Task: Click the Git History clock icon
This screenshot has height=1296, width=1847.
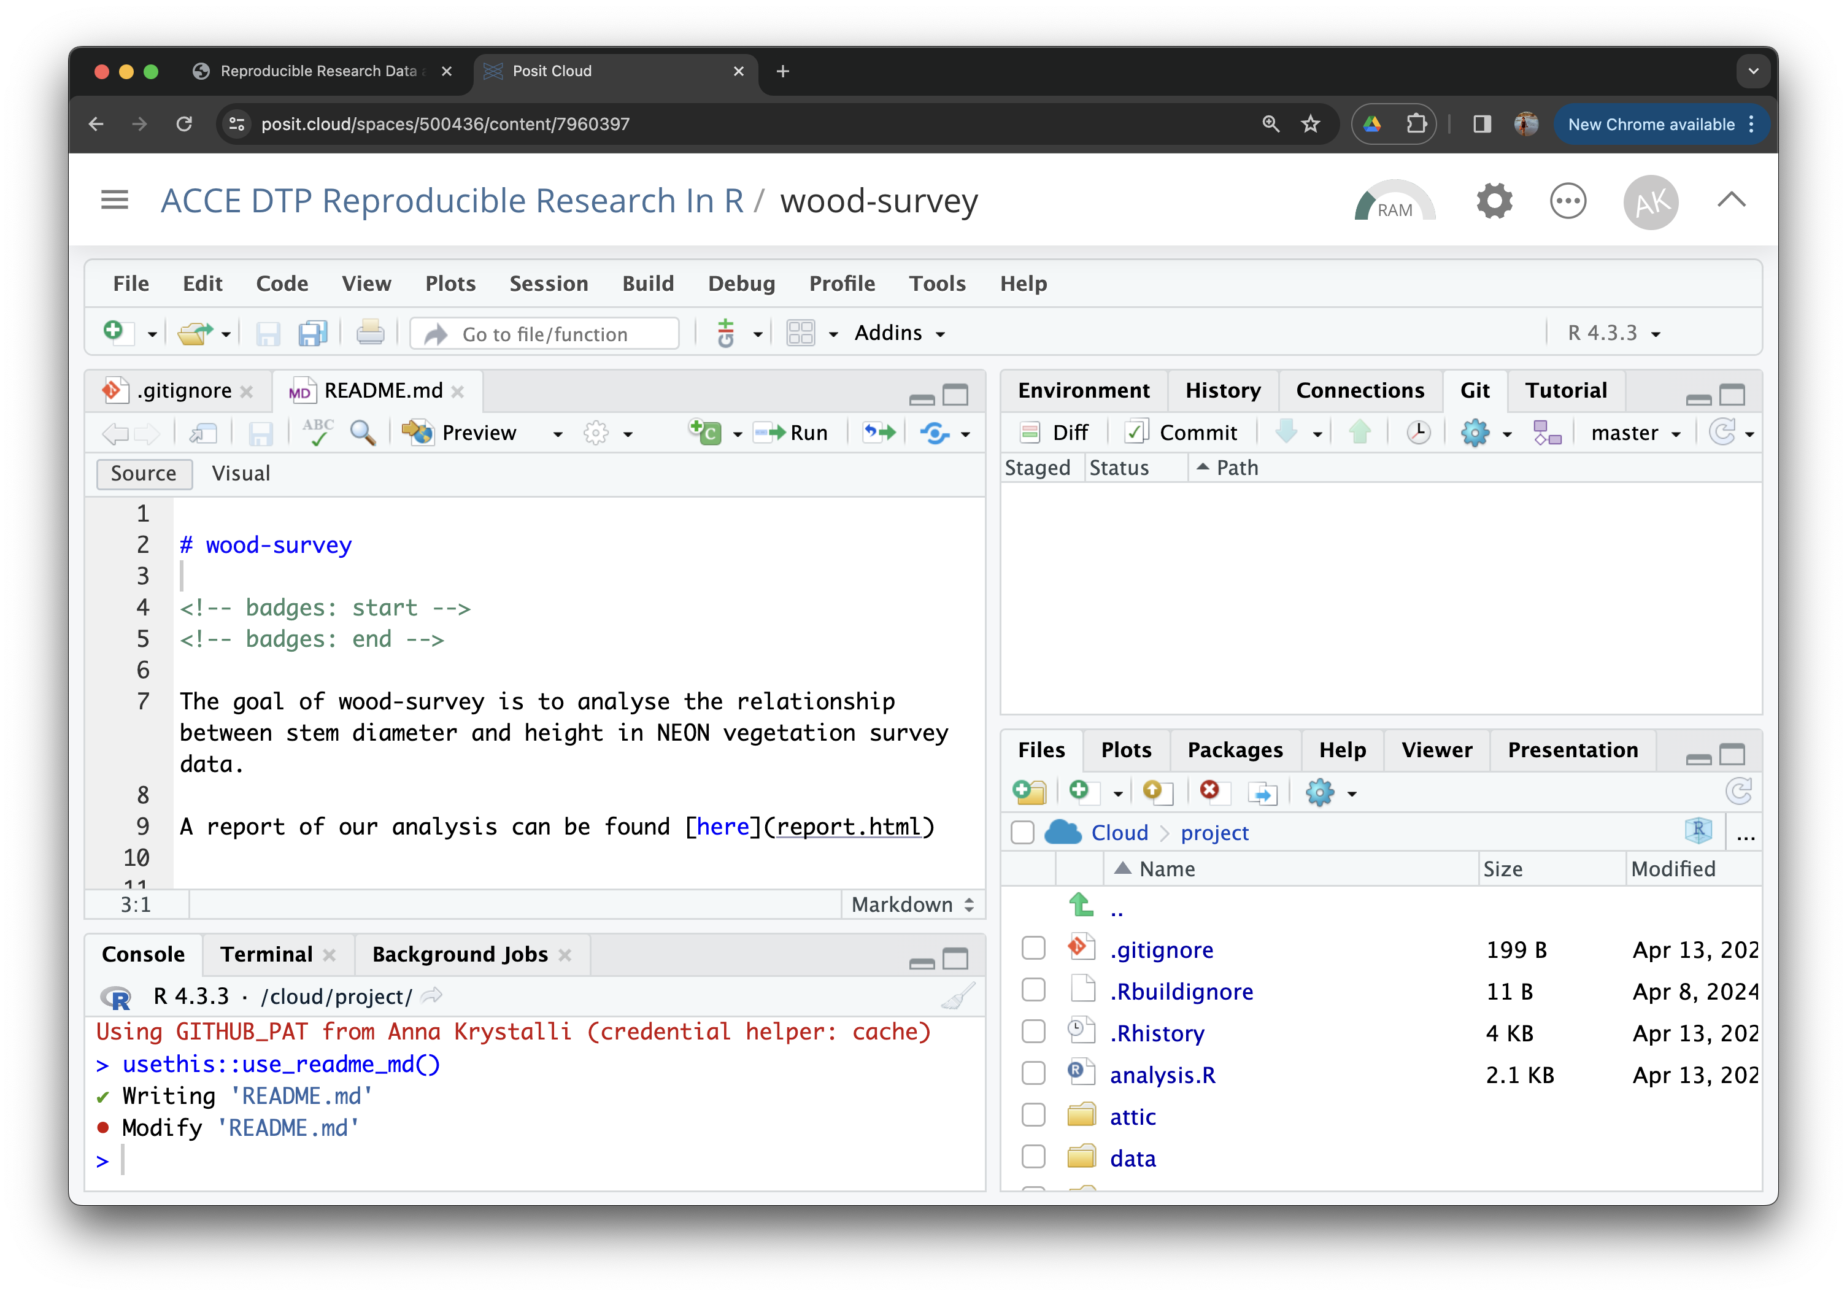Action: [1418, 433]
